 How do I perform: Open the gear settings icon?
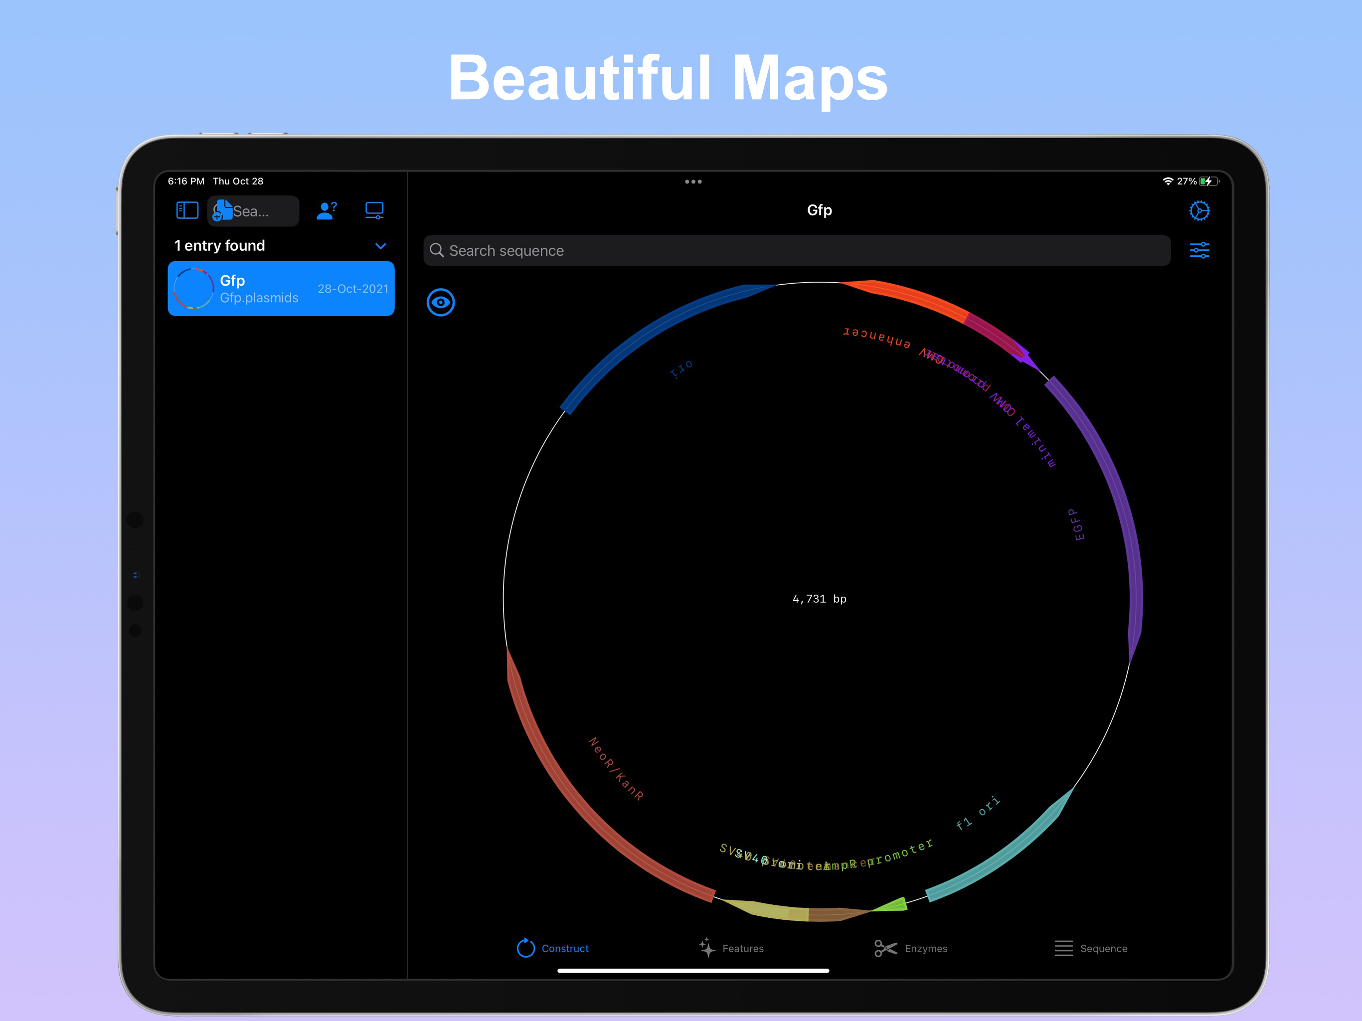coord(1199,210)
